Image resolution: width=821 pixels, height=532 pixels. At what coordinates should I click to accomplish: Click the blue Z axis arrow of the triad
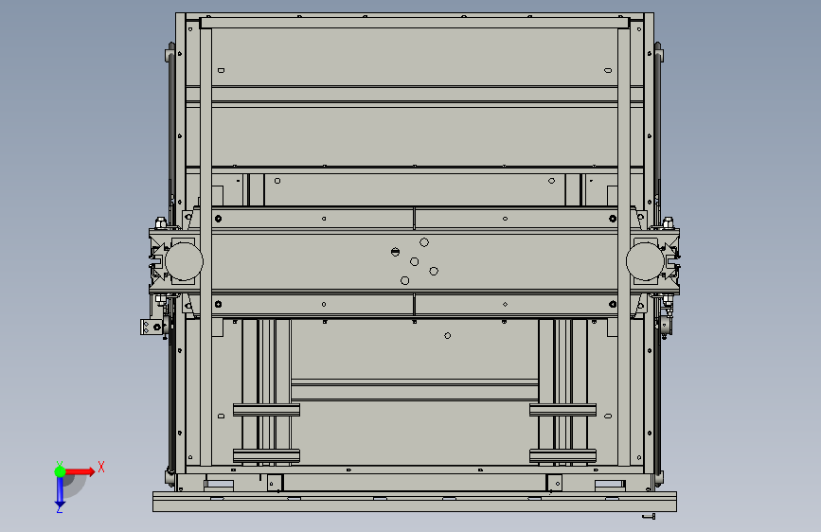click(x=60, y=492)
